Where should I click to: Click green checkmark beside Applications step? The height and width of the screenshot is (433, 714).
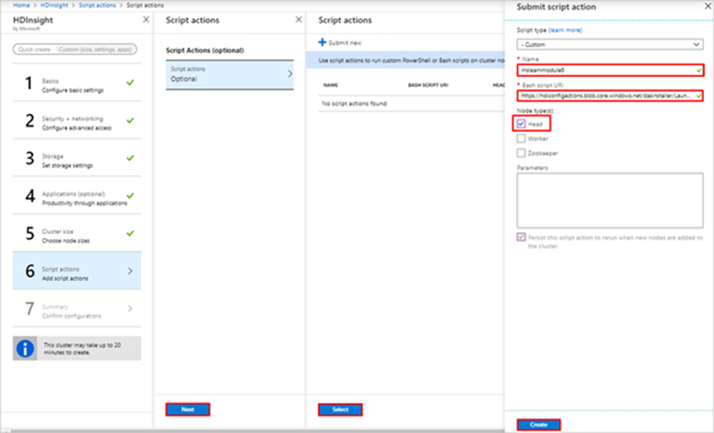pyautogui.click(x=130, y=196)
